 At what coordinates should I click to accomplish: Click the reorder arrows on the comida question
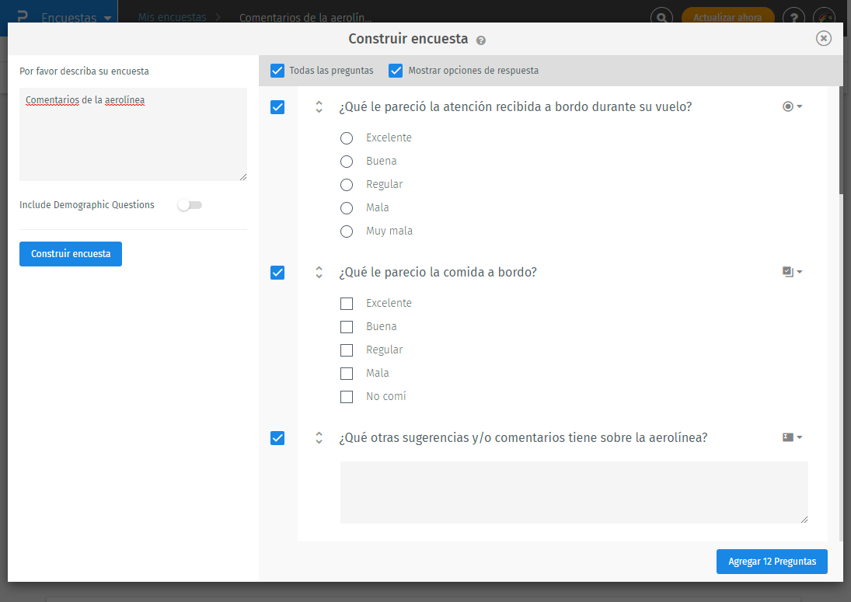point(319,273)
